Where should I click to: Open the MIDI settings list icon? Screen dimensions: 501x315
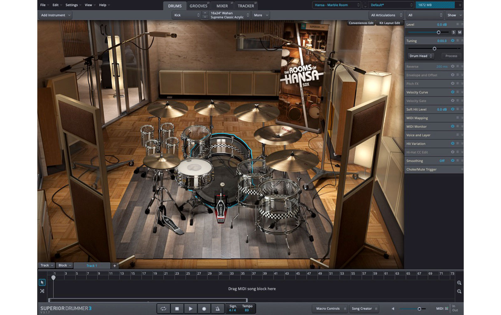click(447, 309)
